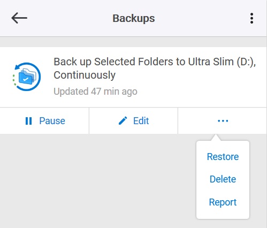267x228 pixels.
Task: Open the vertical three-dot header menu
Action: 251,18
